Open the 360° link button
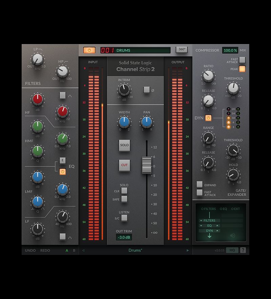The width and height of the screenshot is (271, 299). [x=182, y=49]
